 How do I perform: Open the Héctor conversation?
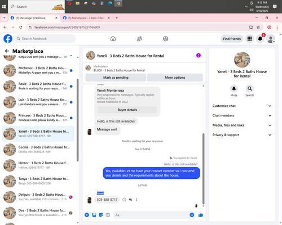click(38, 165)
